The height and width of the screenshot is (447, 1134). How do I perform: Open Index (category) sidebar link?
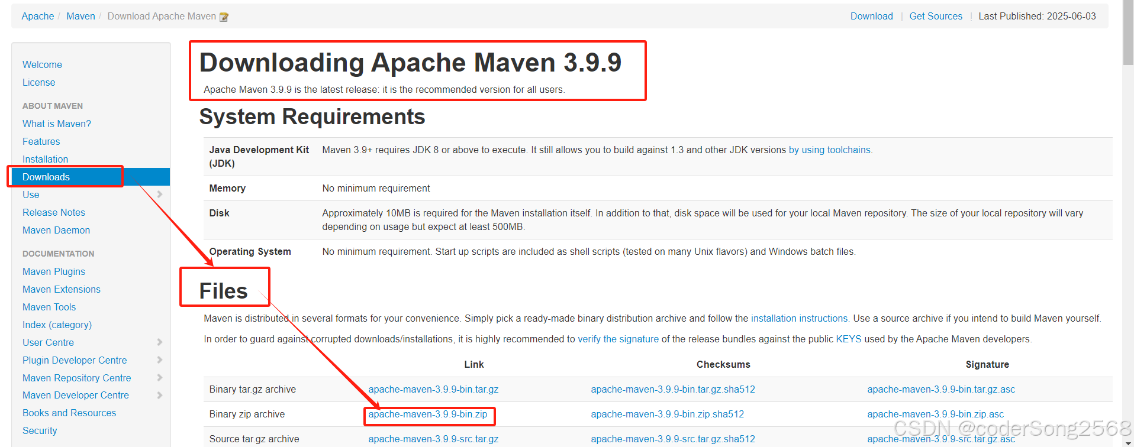[x=57, y=325]
